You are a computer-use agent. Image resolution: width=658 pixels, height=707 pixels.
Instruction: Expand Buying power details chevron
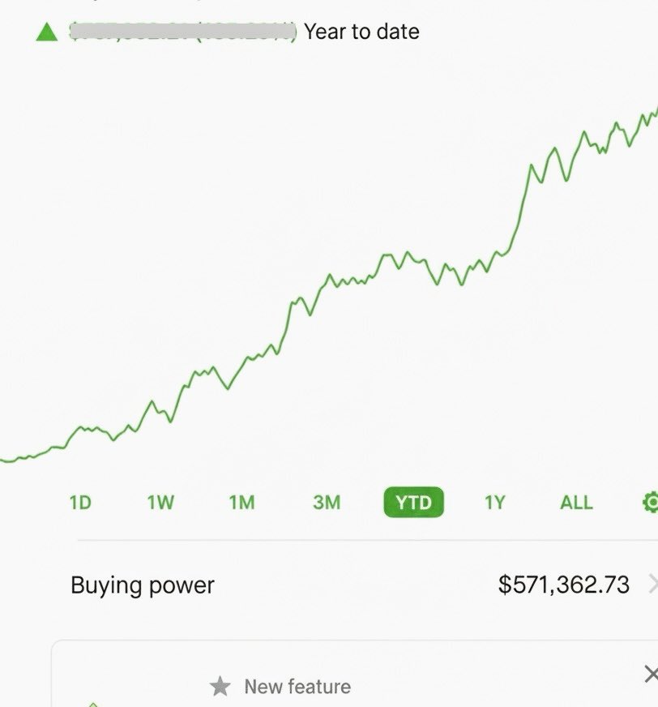(652, 585)
